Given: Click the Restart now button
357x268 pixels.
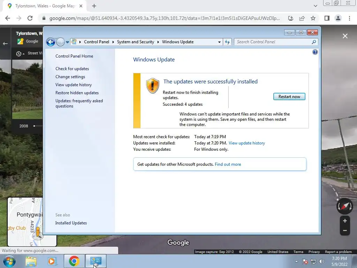Looking at the screenshot, I should coord(289,97).
